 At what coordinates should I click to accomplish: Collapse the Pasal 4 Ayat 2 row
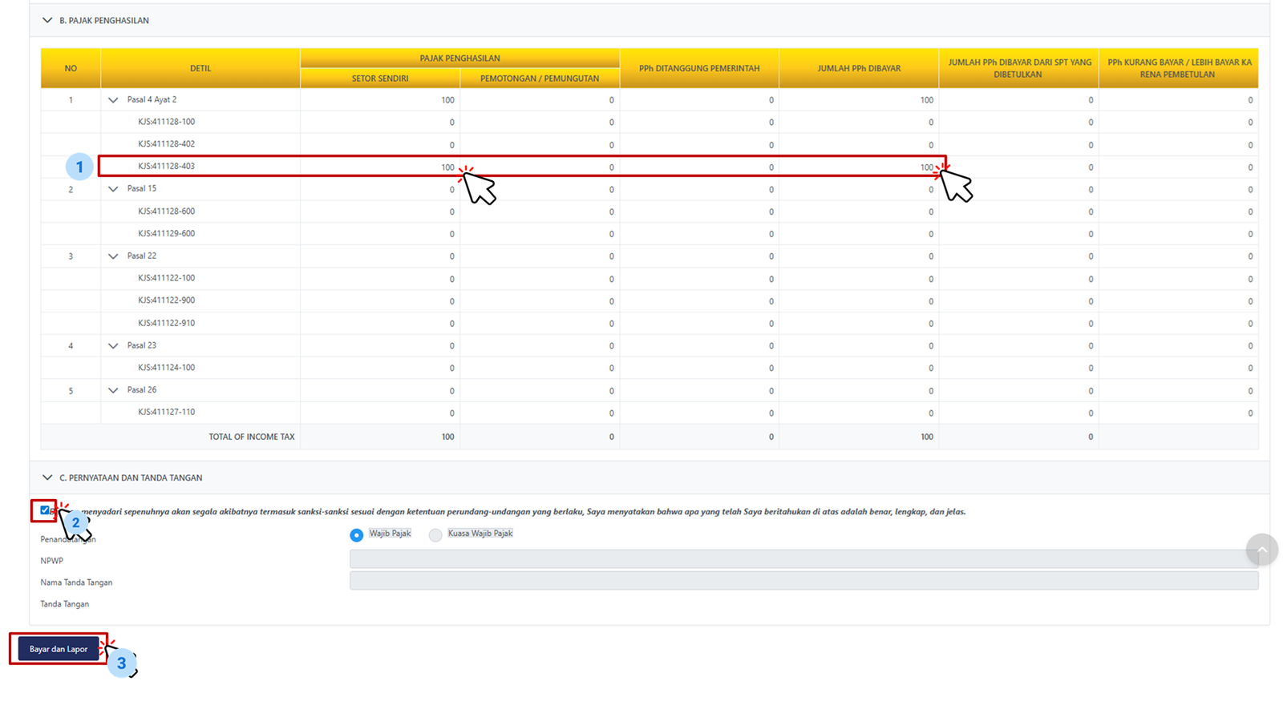[x=113, y=100]
